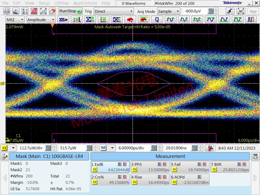
Task: Expand the Acq Mode Sample dropdown
Action: click(x=169, y=11)
